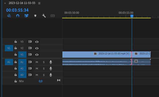Open fx badge on second audio clip
The image size is (159, 97).
pos(136,61)
